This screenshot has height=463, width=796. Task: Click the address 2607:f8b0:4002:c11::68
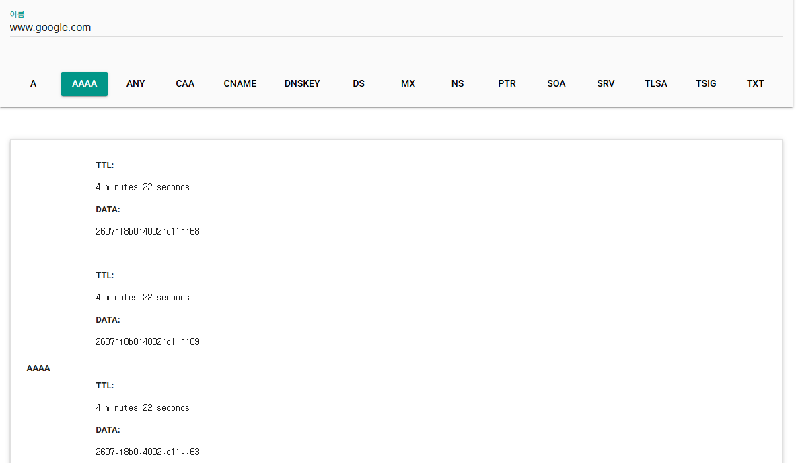(148, 231)
